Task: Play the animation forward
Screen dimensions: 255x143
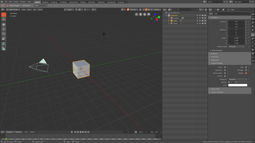Action: [x=83, y=132]
